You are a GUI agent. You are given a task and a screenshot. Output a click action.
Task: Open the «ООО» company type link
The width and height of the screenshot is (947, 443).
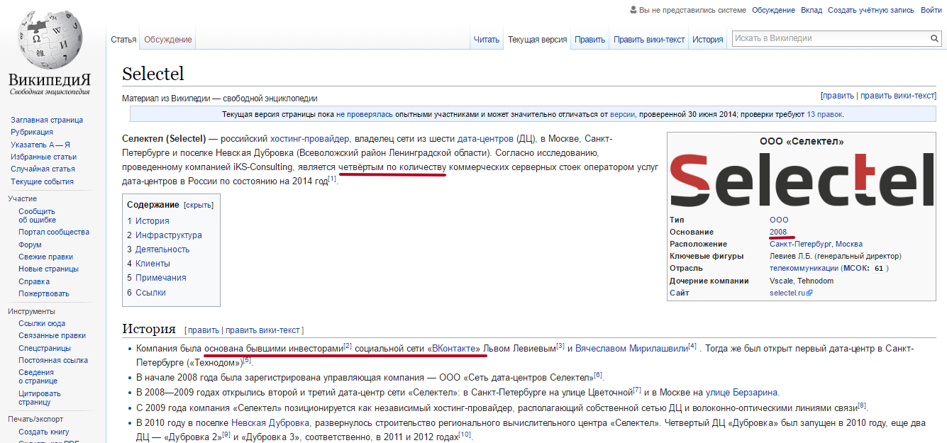pyautogui.click(x=779, y=220)
